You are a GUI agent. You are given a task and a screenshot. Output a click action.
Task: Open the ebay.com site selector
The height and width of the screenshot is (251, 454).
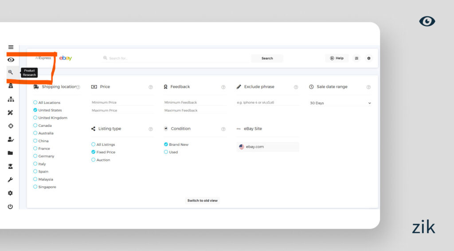click(268, 147)
